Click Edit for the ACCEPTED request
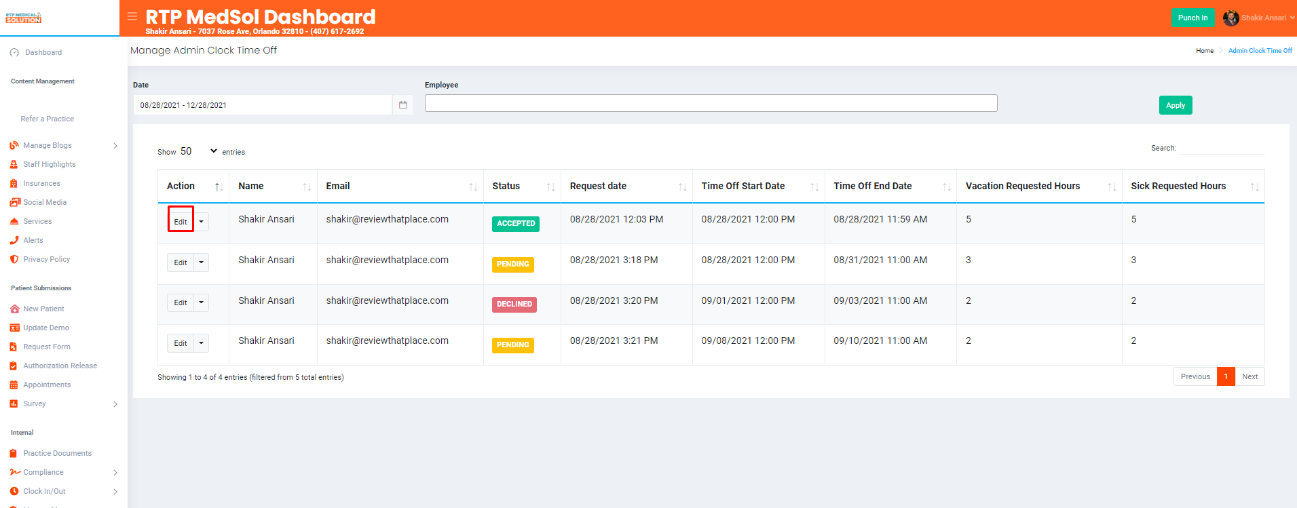 tap(181, 222)
